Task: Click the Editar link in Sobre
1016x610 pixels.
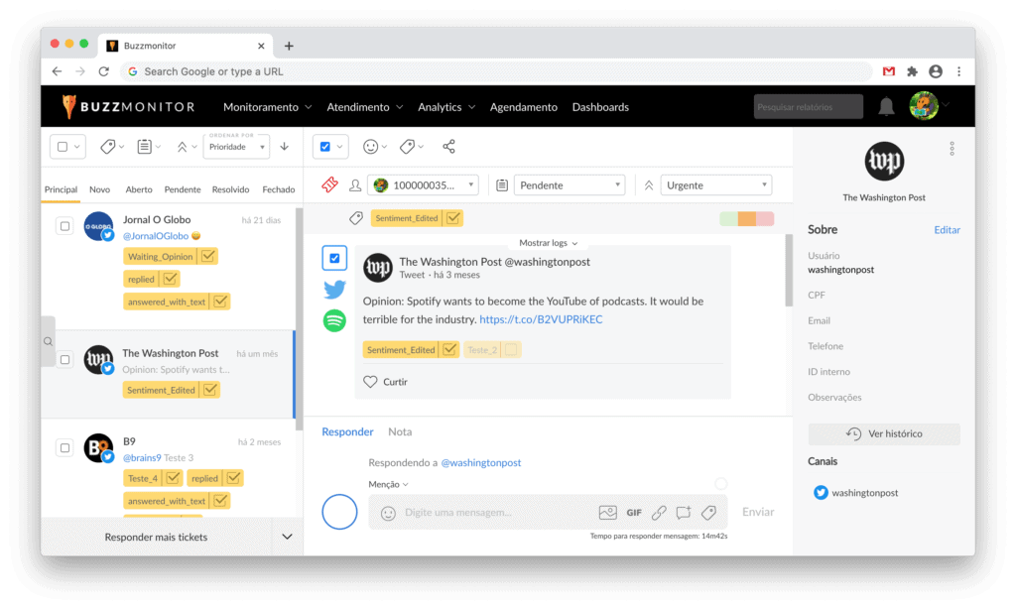Action: tap(947, 230)
